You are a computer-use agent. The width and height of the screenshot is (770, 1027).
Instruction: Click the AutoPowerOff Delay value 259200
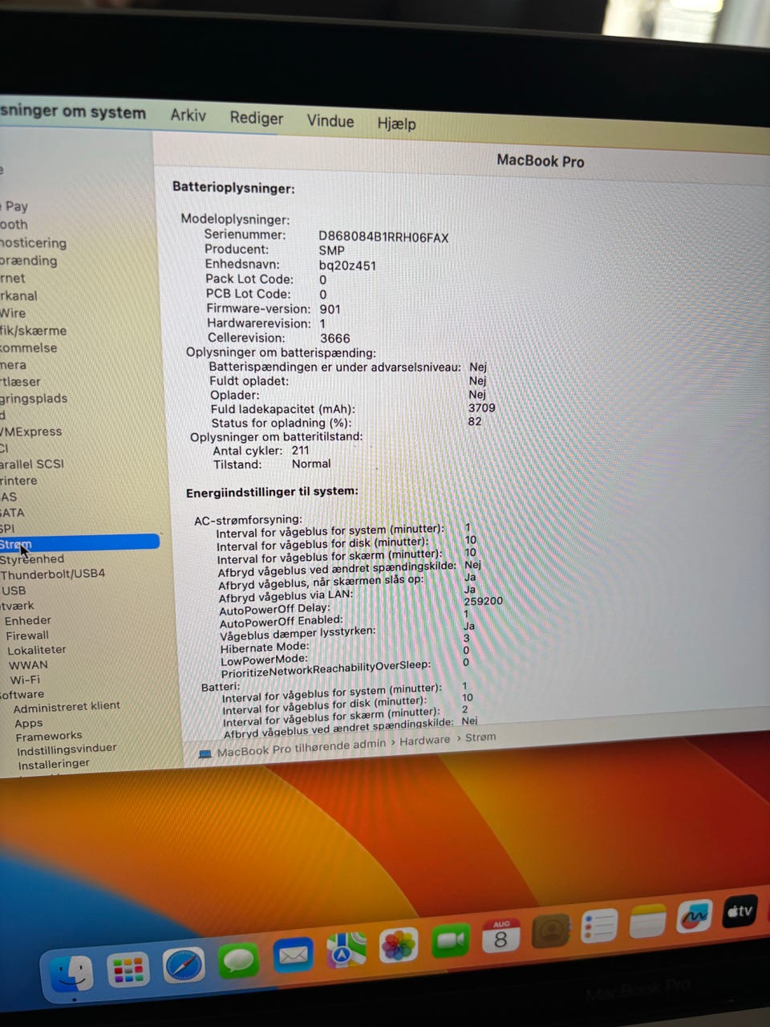483,601
